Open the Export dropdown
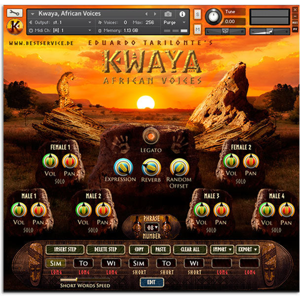This screenshot has height=300, width=300. coord(247,250)
